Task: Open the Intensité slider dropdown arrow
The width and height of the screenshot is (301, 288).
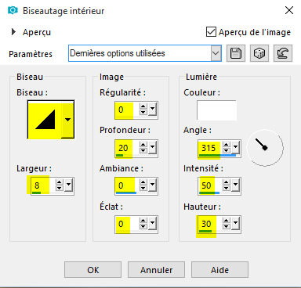Action: pyautogui.click(x=236, y=185)
